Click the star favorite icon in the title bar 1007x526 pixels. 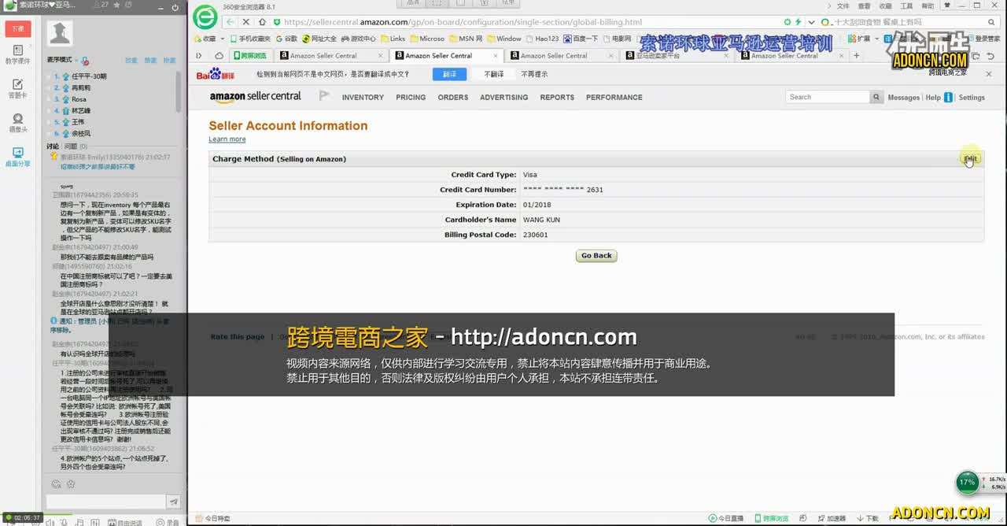tap(116, 5)
